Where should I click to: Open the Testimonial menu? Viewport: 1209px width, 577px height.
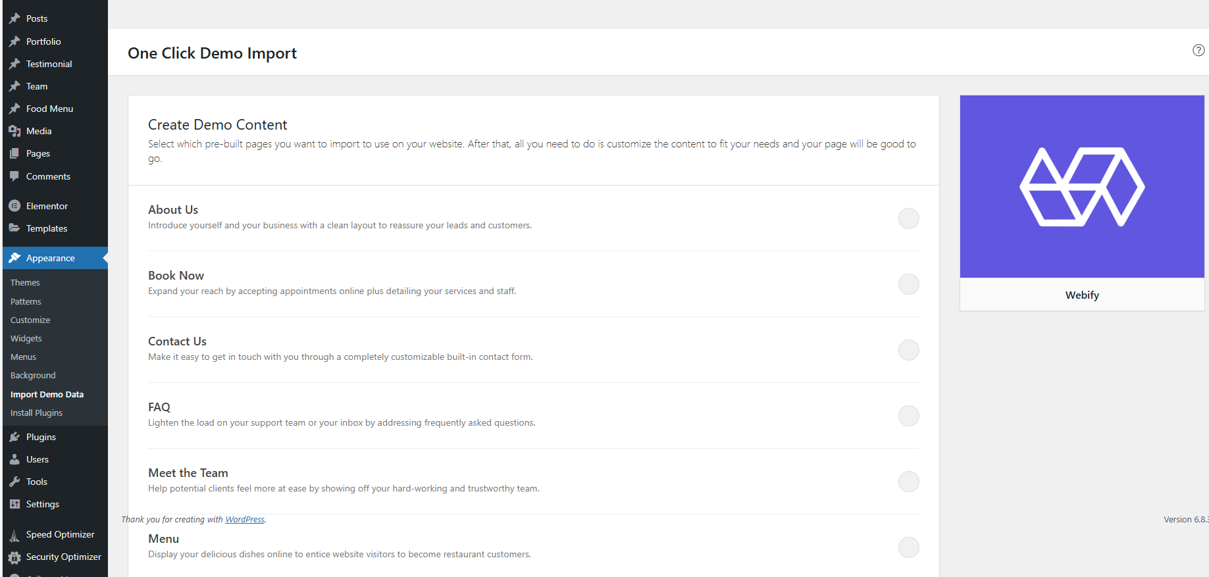click(x=55, y=64)
